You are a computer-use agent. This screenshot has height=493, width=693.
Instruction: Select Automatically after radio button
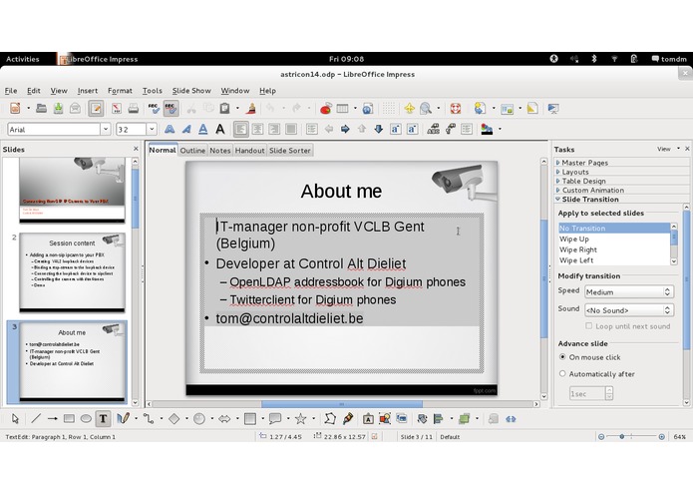pyautogui.click(x=562, y=373)
